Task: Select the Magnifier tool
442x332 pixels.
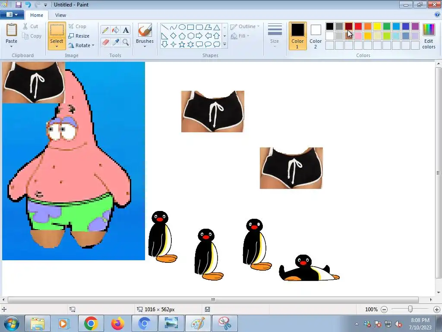Action: tap(126, 42)
